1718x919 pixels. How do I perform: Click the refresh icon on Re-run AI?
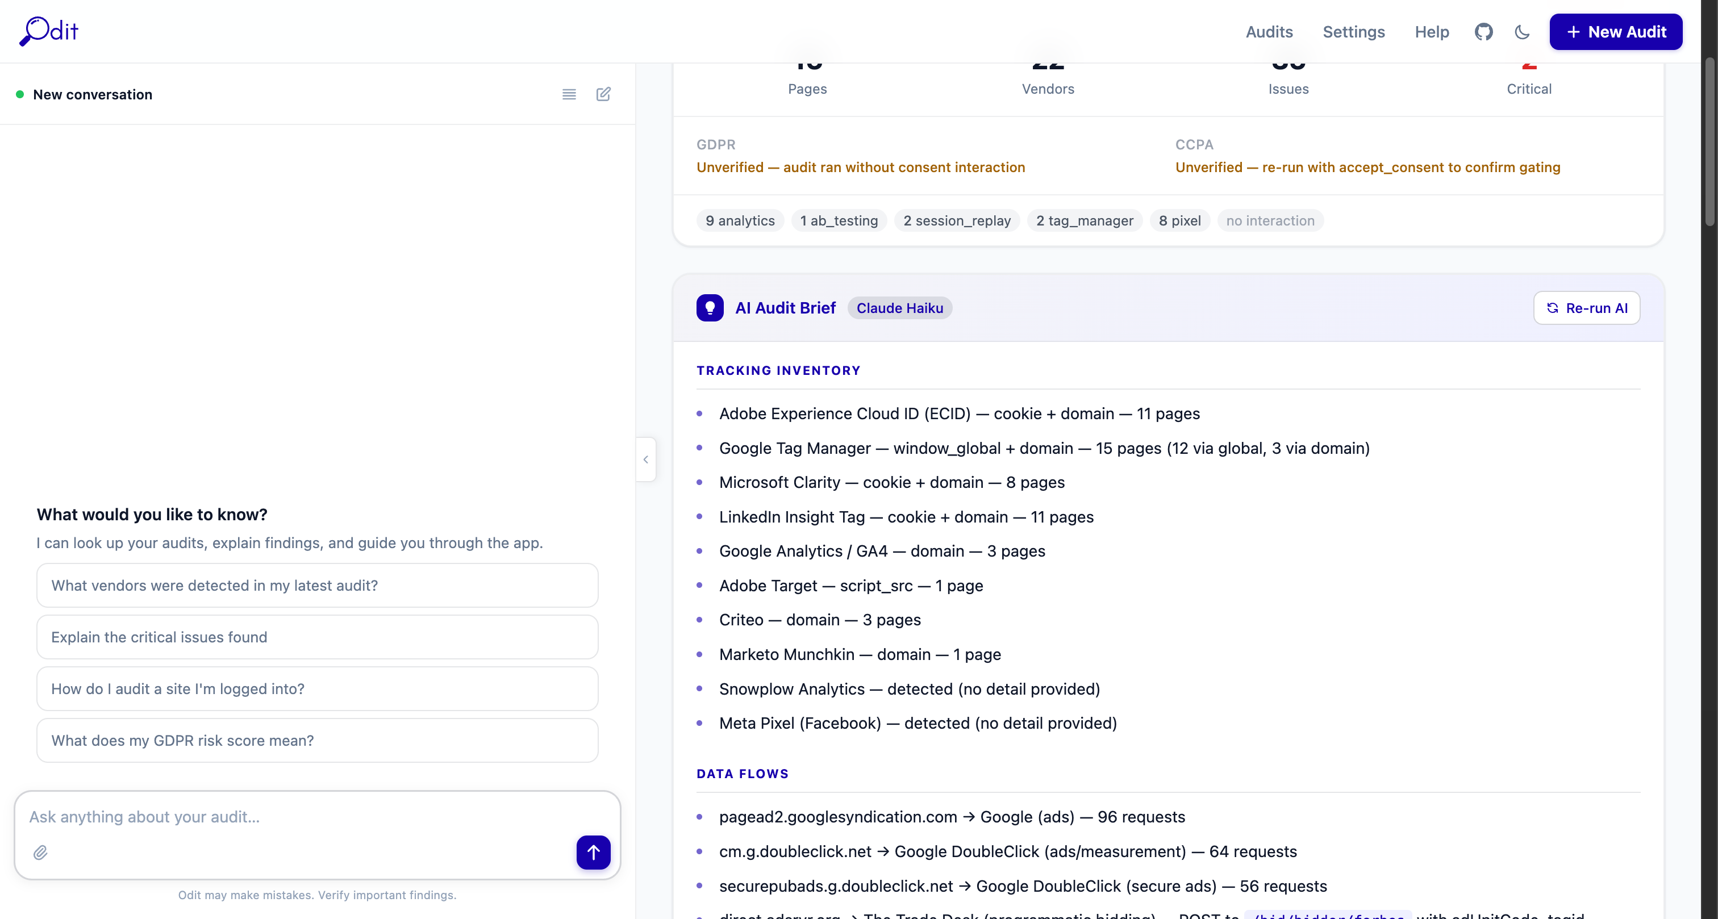[1552, 308]
